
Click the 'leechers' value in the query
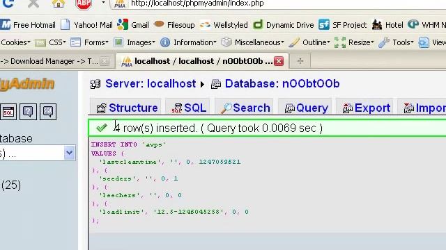coord(119,195)
